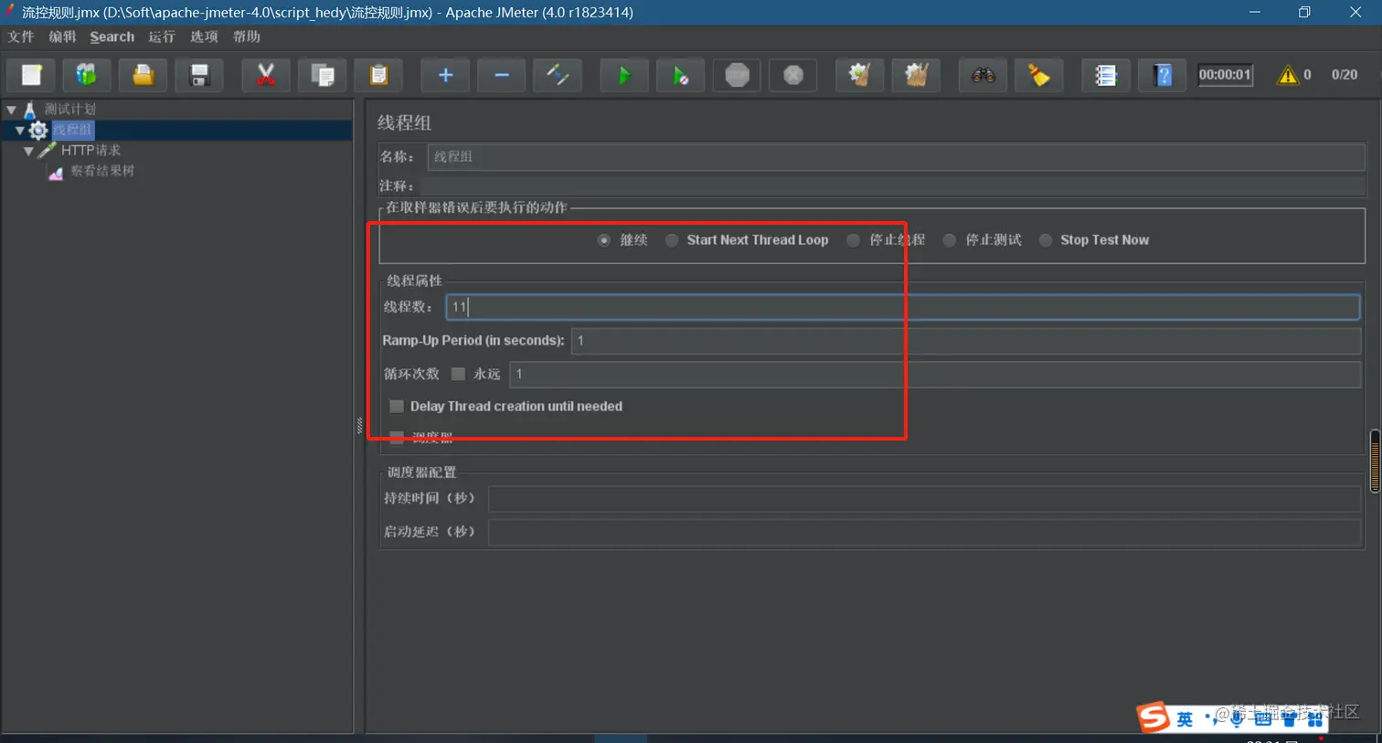1382x743 pixels.
Task: Open the Search menu
Action: click(112, 37)
